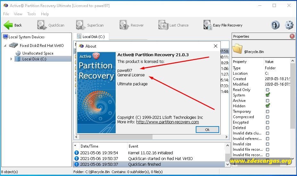The image size is (297, 176).
Task: Toggle the Compressed checkbox
Action: [268, 117]
